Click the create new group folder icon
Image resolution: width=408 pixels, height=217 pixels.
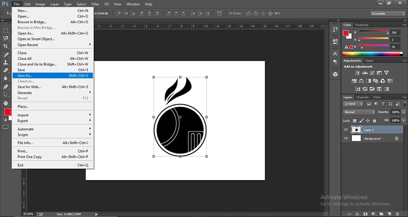coord(382,214)
